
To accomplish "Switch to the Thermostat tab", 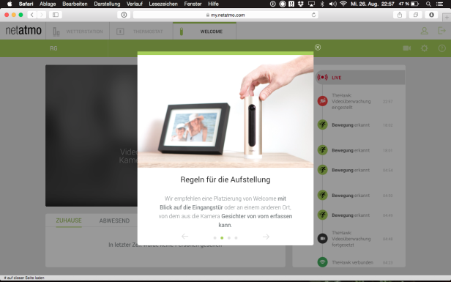I will pos(141,31).
